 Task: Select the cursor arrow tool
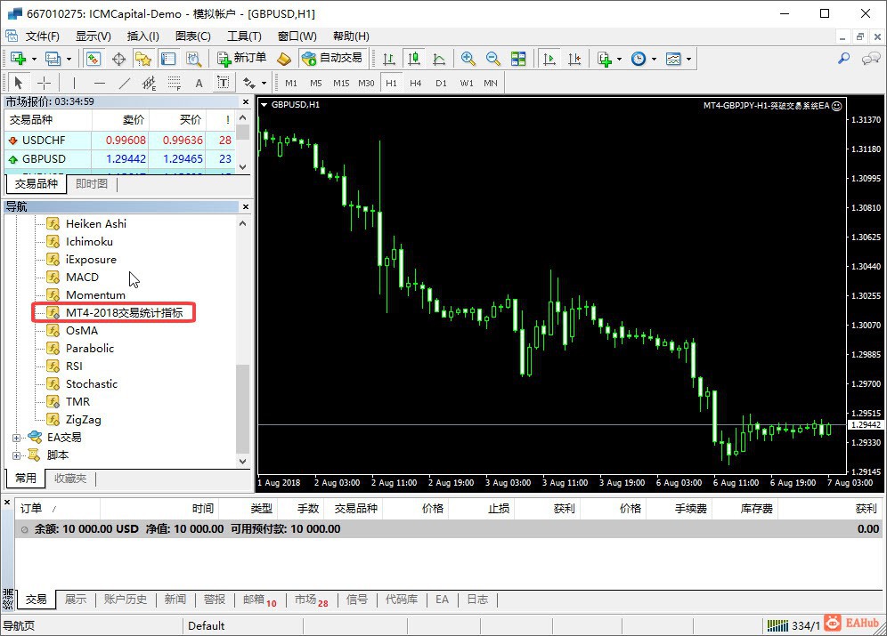click(x=19, y=83)
